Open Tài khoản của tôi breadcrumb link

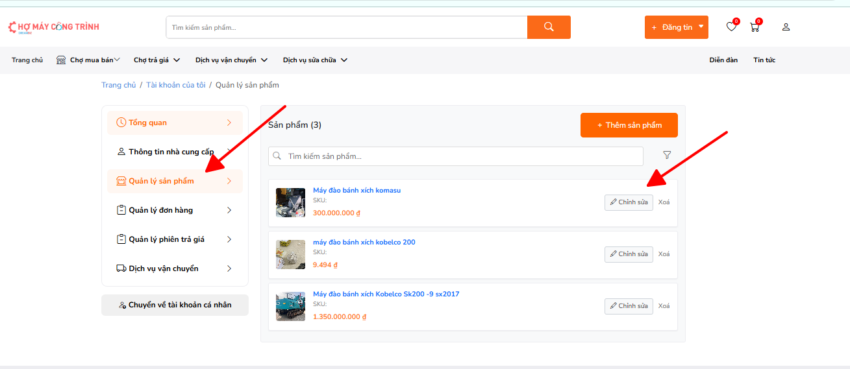pyautogui.click(x=175, y=85)
